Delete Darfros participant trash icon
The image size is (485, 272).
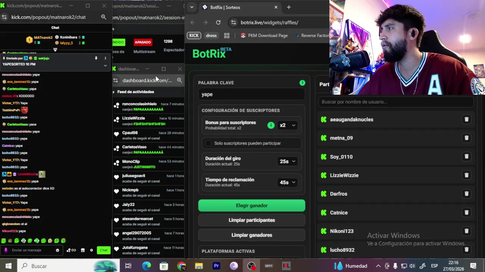pos(466,194)
